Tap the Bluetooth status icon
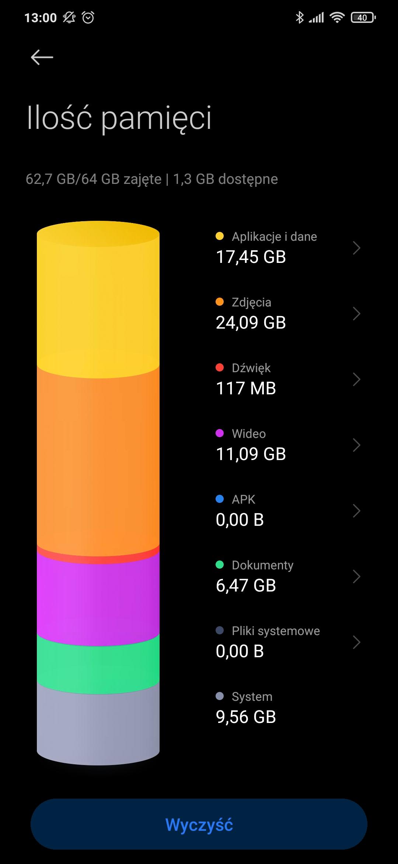The width and height of the screenshot is (398, 864). coord(300,17)
